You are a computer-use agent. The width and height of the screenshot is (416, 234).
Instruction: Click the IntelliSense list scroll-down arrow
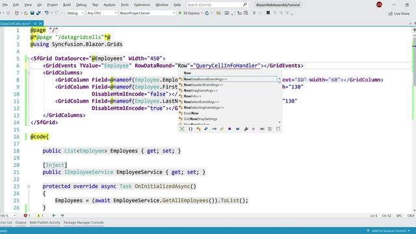[x=279, y=122]
